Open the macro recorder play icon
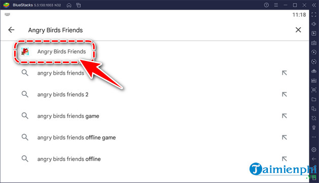Image resolution: width=319 pixels, height=183 pixels. click(x=314, y=52)
